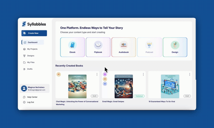The width and height of the screenshot is (214, 128).
Task: Open the Design content type icon
Action: [x=175, y=45]
